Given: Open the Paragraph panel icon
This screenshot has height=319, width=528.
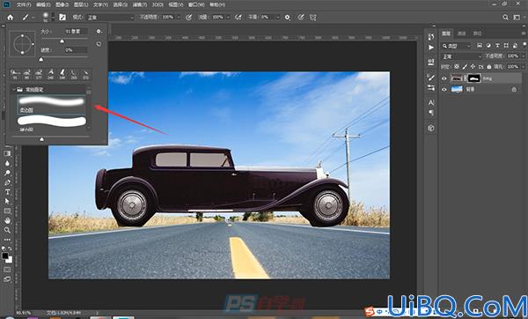Looking at the screenshot, I should [431, 114].
